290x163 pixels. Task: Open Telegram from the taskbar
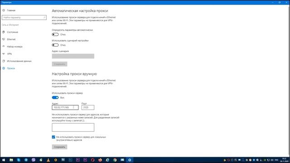point(26,160)
